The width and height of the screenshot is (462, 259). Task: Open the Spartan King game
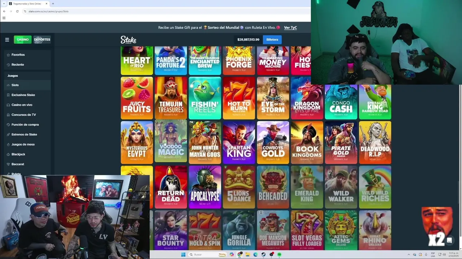(x=239, y=142)
